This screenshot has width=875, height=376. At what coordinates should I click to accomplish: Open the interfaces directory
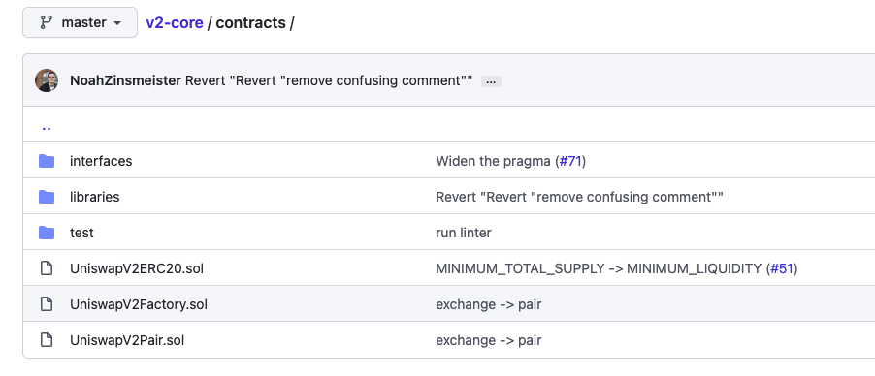101,161
